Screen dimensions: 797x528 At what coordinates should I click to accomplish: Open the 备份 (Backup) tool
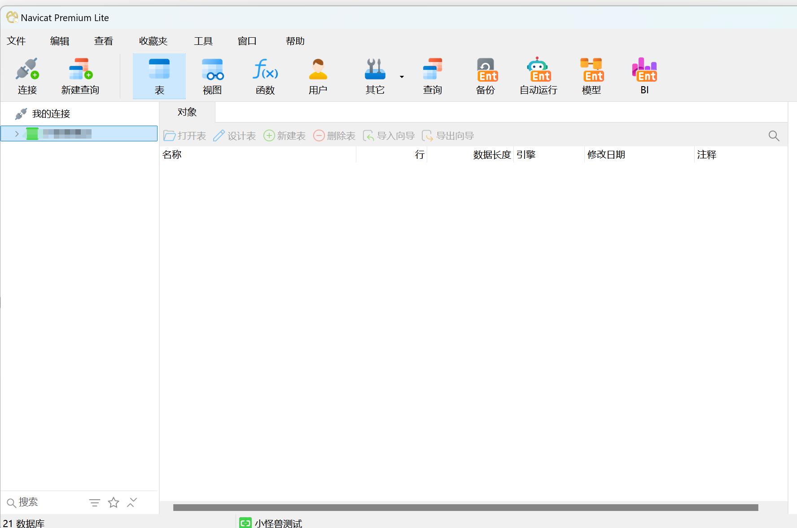click(x=486, y=75)
